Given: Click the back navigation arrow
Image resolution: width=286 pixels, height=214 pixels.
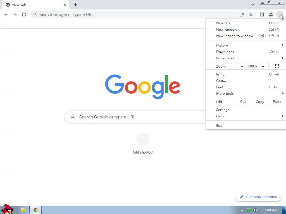Looking at the screenshot, I should (6, 14).
